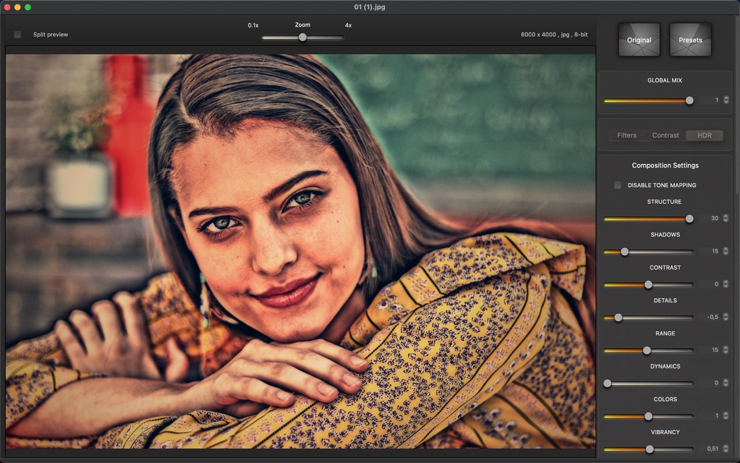Screen dimensions: 740x463
Task: Open the Presets panel button
Action: point(690,40)
